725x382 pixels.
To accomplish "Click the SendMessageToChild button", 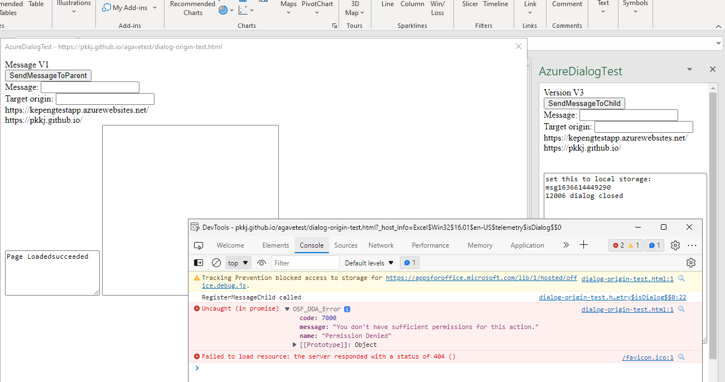I will point(584,103).
